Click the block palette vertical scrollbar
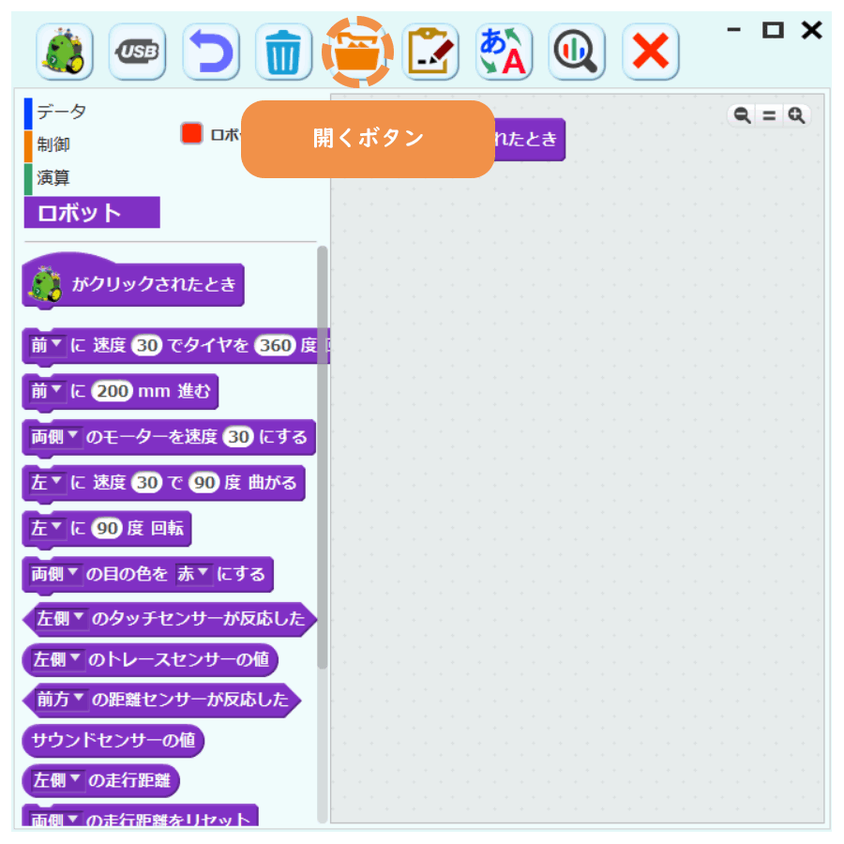Screen dimensions: 844x844 tap(323, 458)
